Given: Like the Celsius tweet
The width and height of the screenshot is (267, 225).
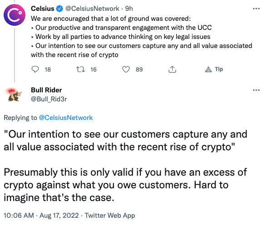Looking at the screenshot, I should click(126, 69).
